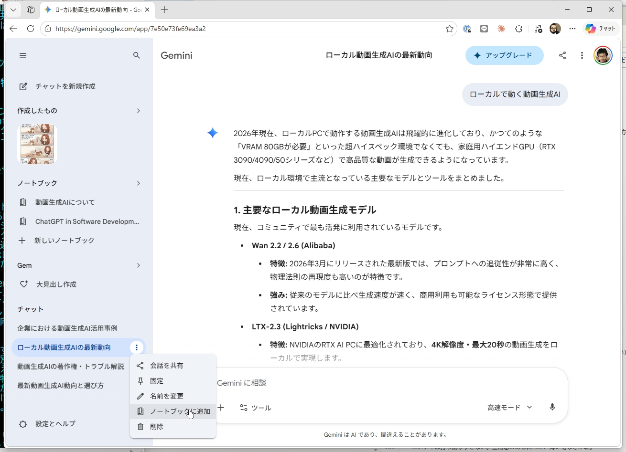
Task: Open the header three-dot more menu
Action: pos(582,55)
